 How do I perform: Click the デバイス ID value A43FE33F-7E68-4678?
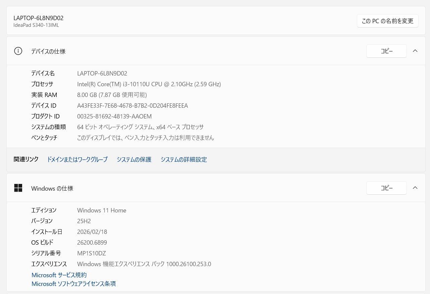pos(132,105)
